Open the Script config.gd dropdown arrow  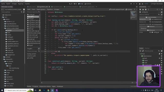[x=161, y=32]
